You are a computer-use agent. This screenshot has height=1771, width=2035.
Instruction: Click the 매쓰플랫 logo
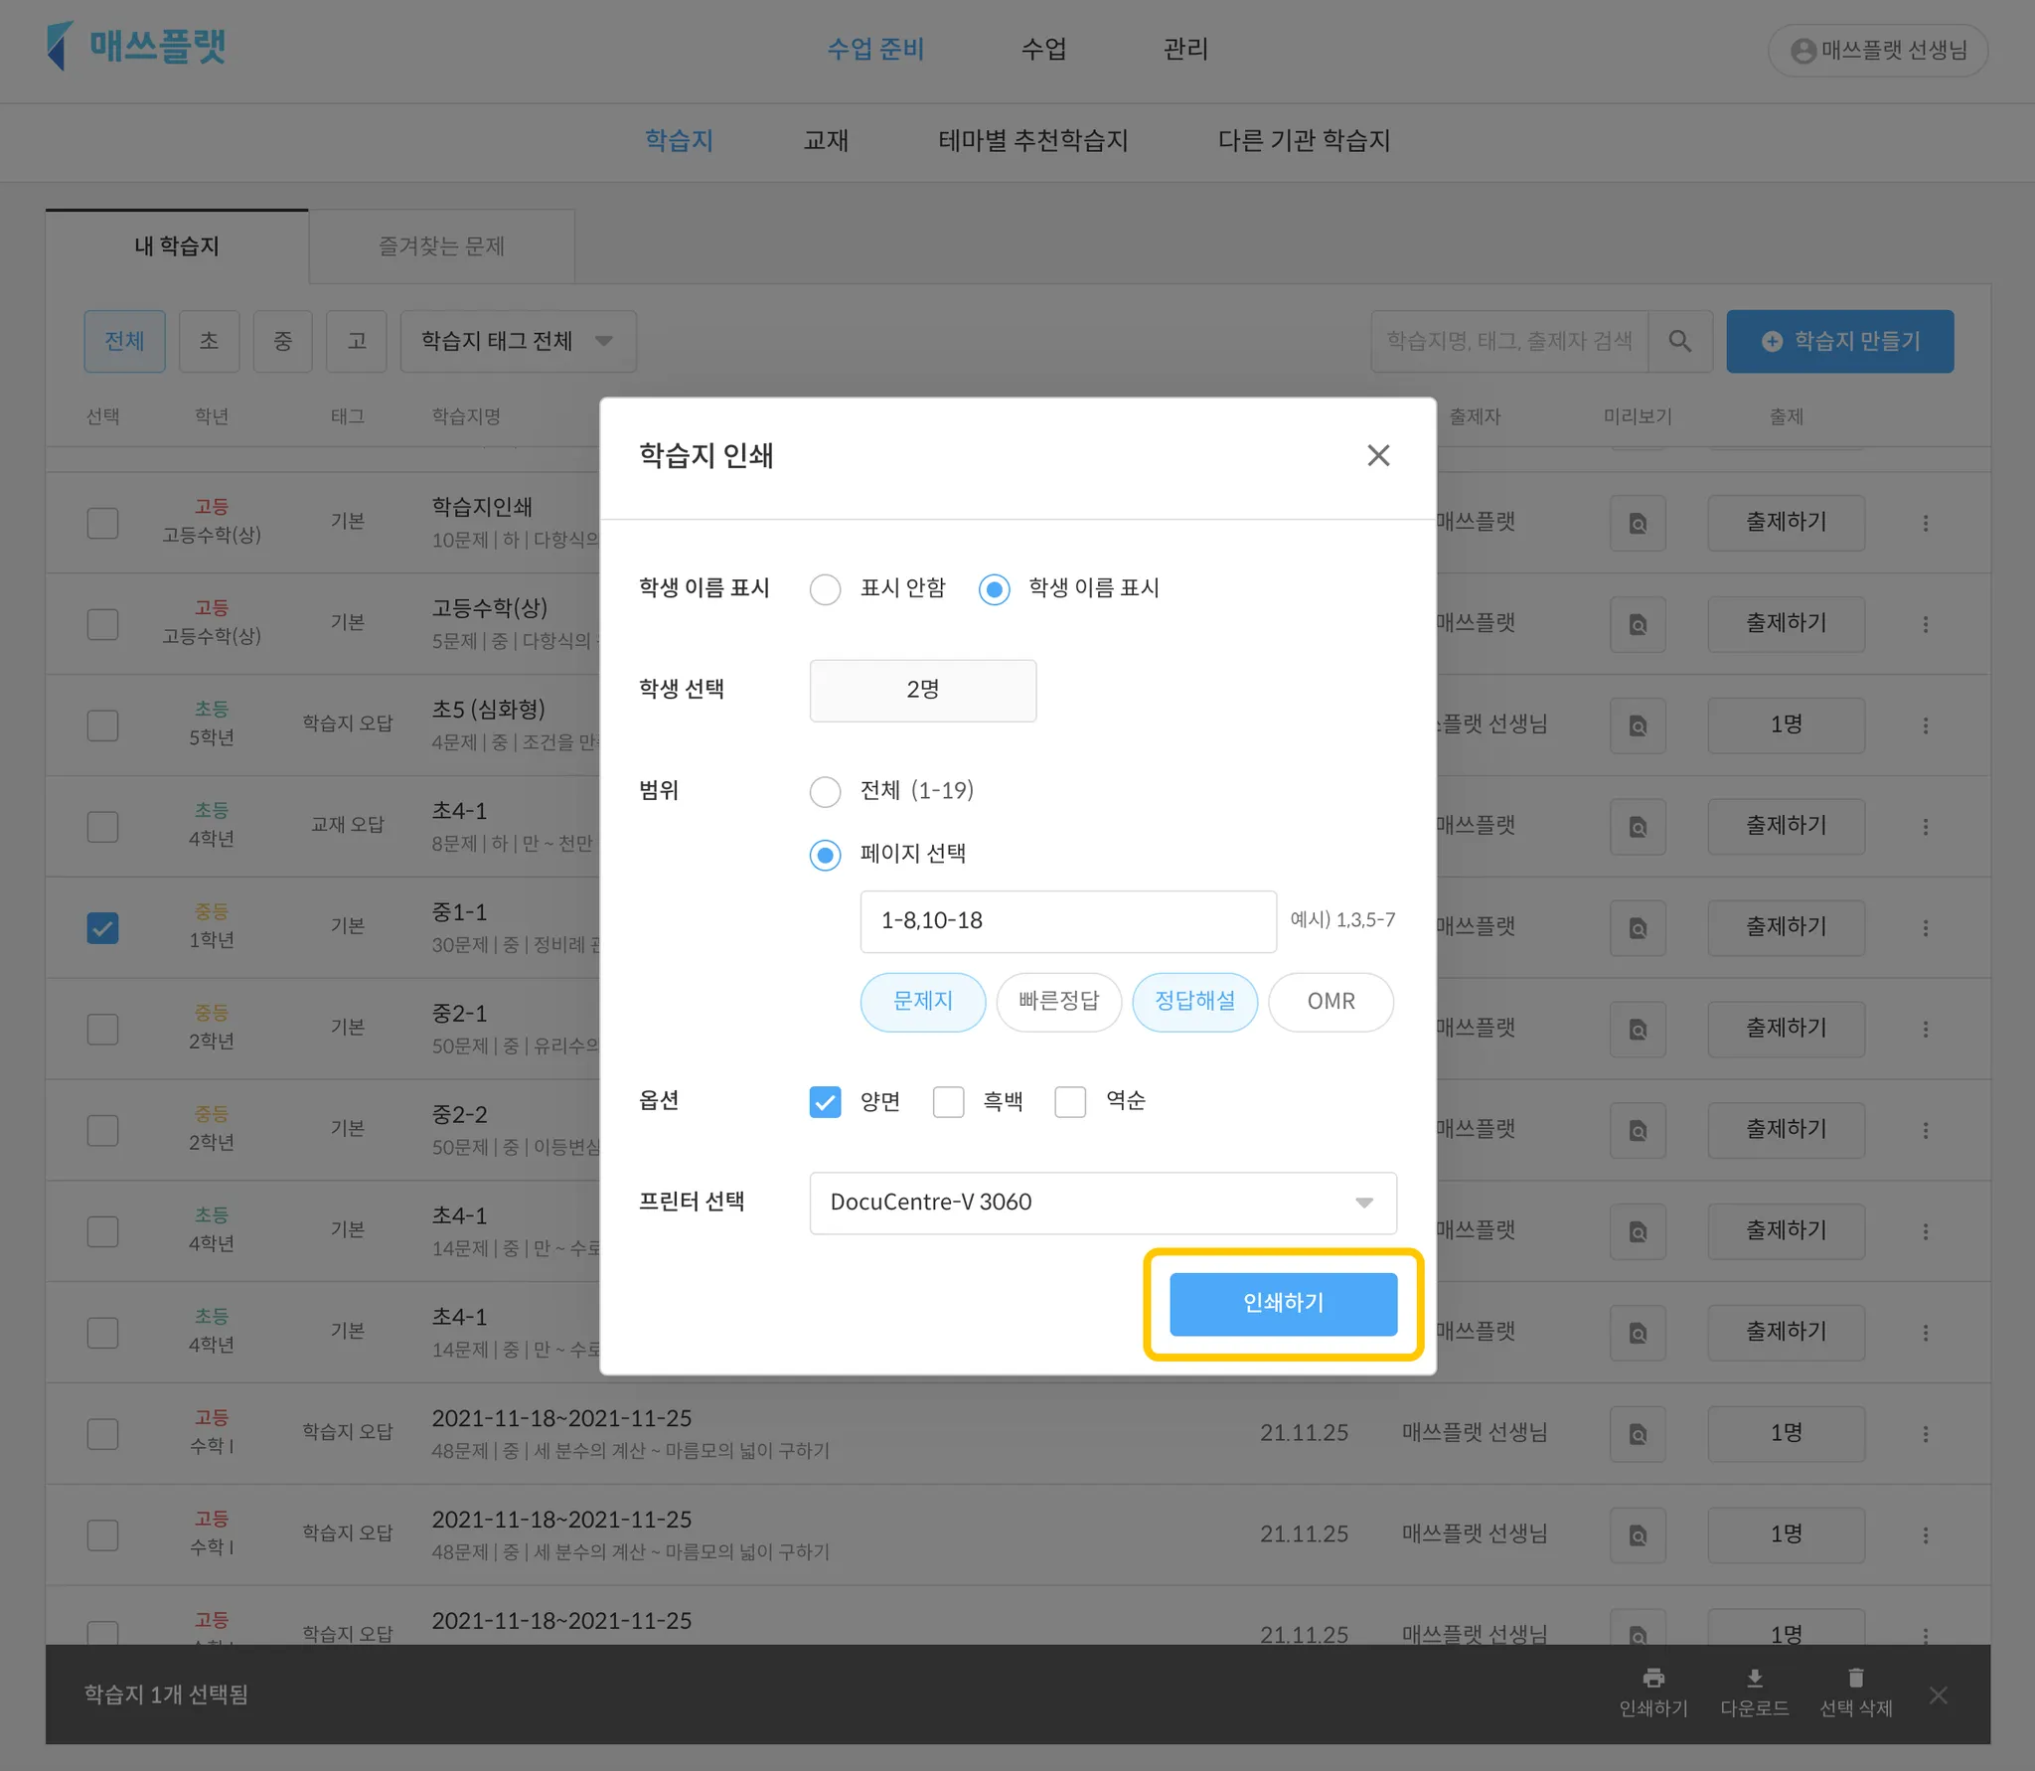click(x=136, y=47)
